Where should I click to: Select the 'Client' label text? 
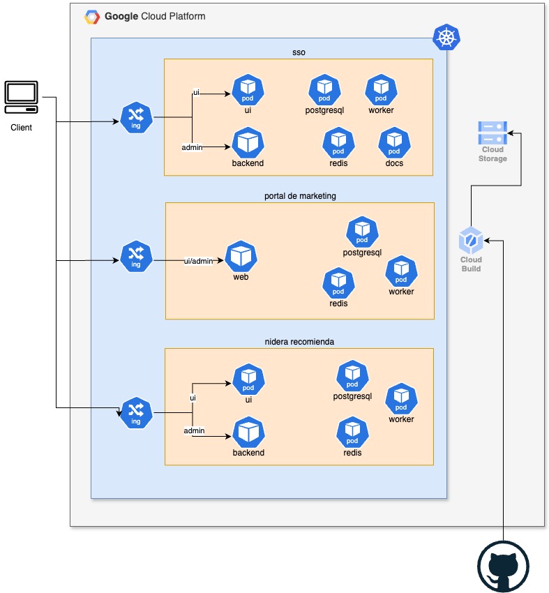(21, 128)
